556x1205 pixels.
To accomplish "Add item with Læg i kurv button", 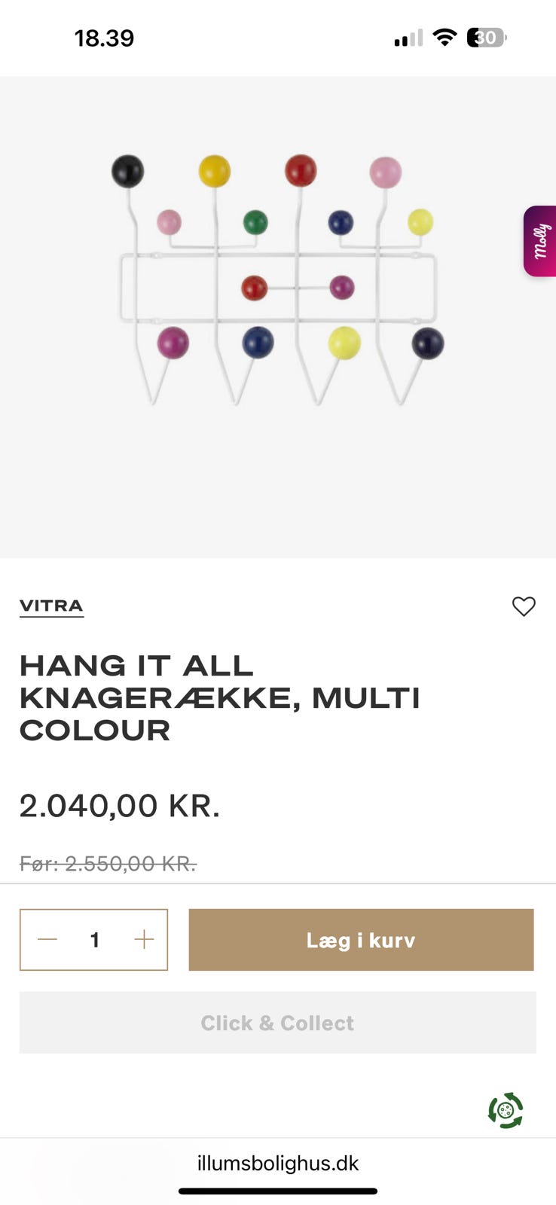I will point(361,940).
